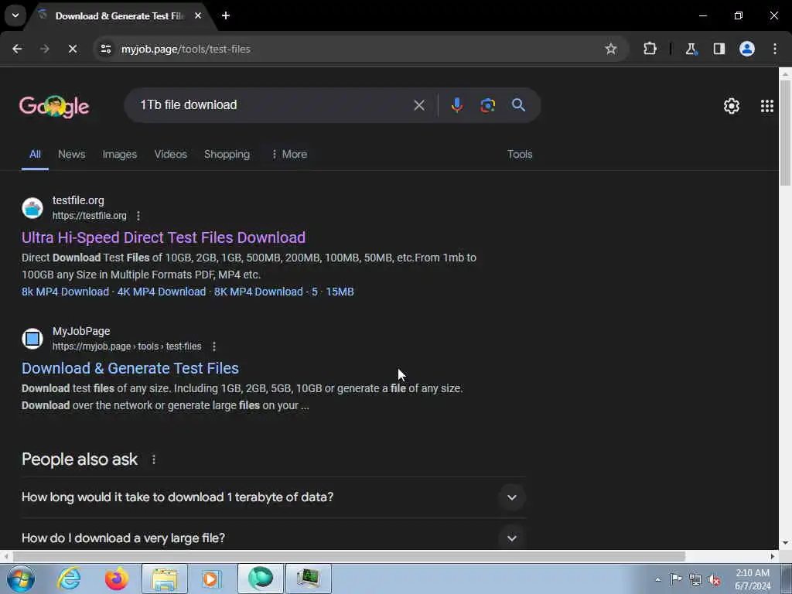Search by image with Lens icon
This screenshot has height=594, width=792.
[487, 105]
